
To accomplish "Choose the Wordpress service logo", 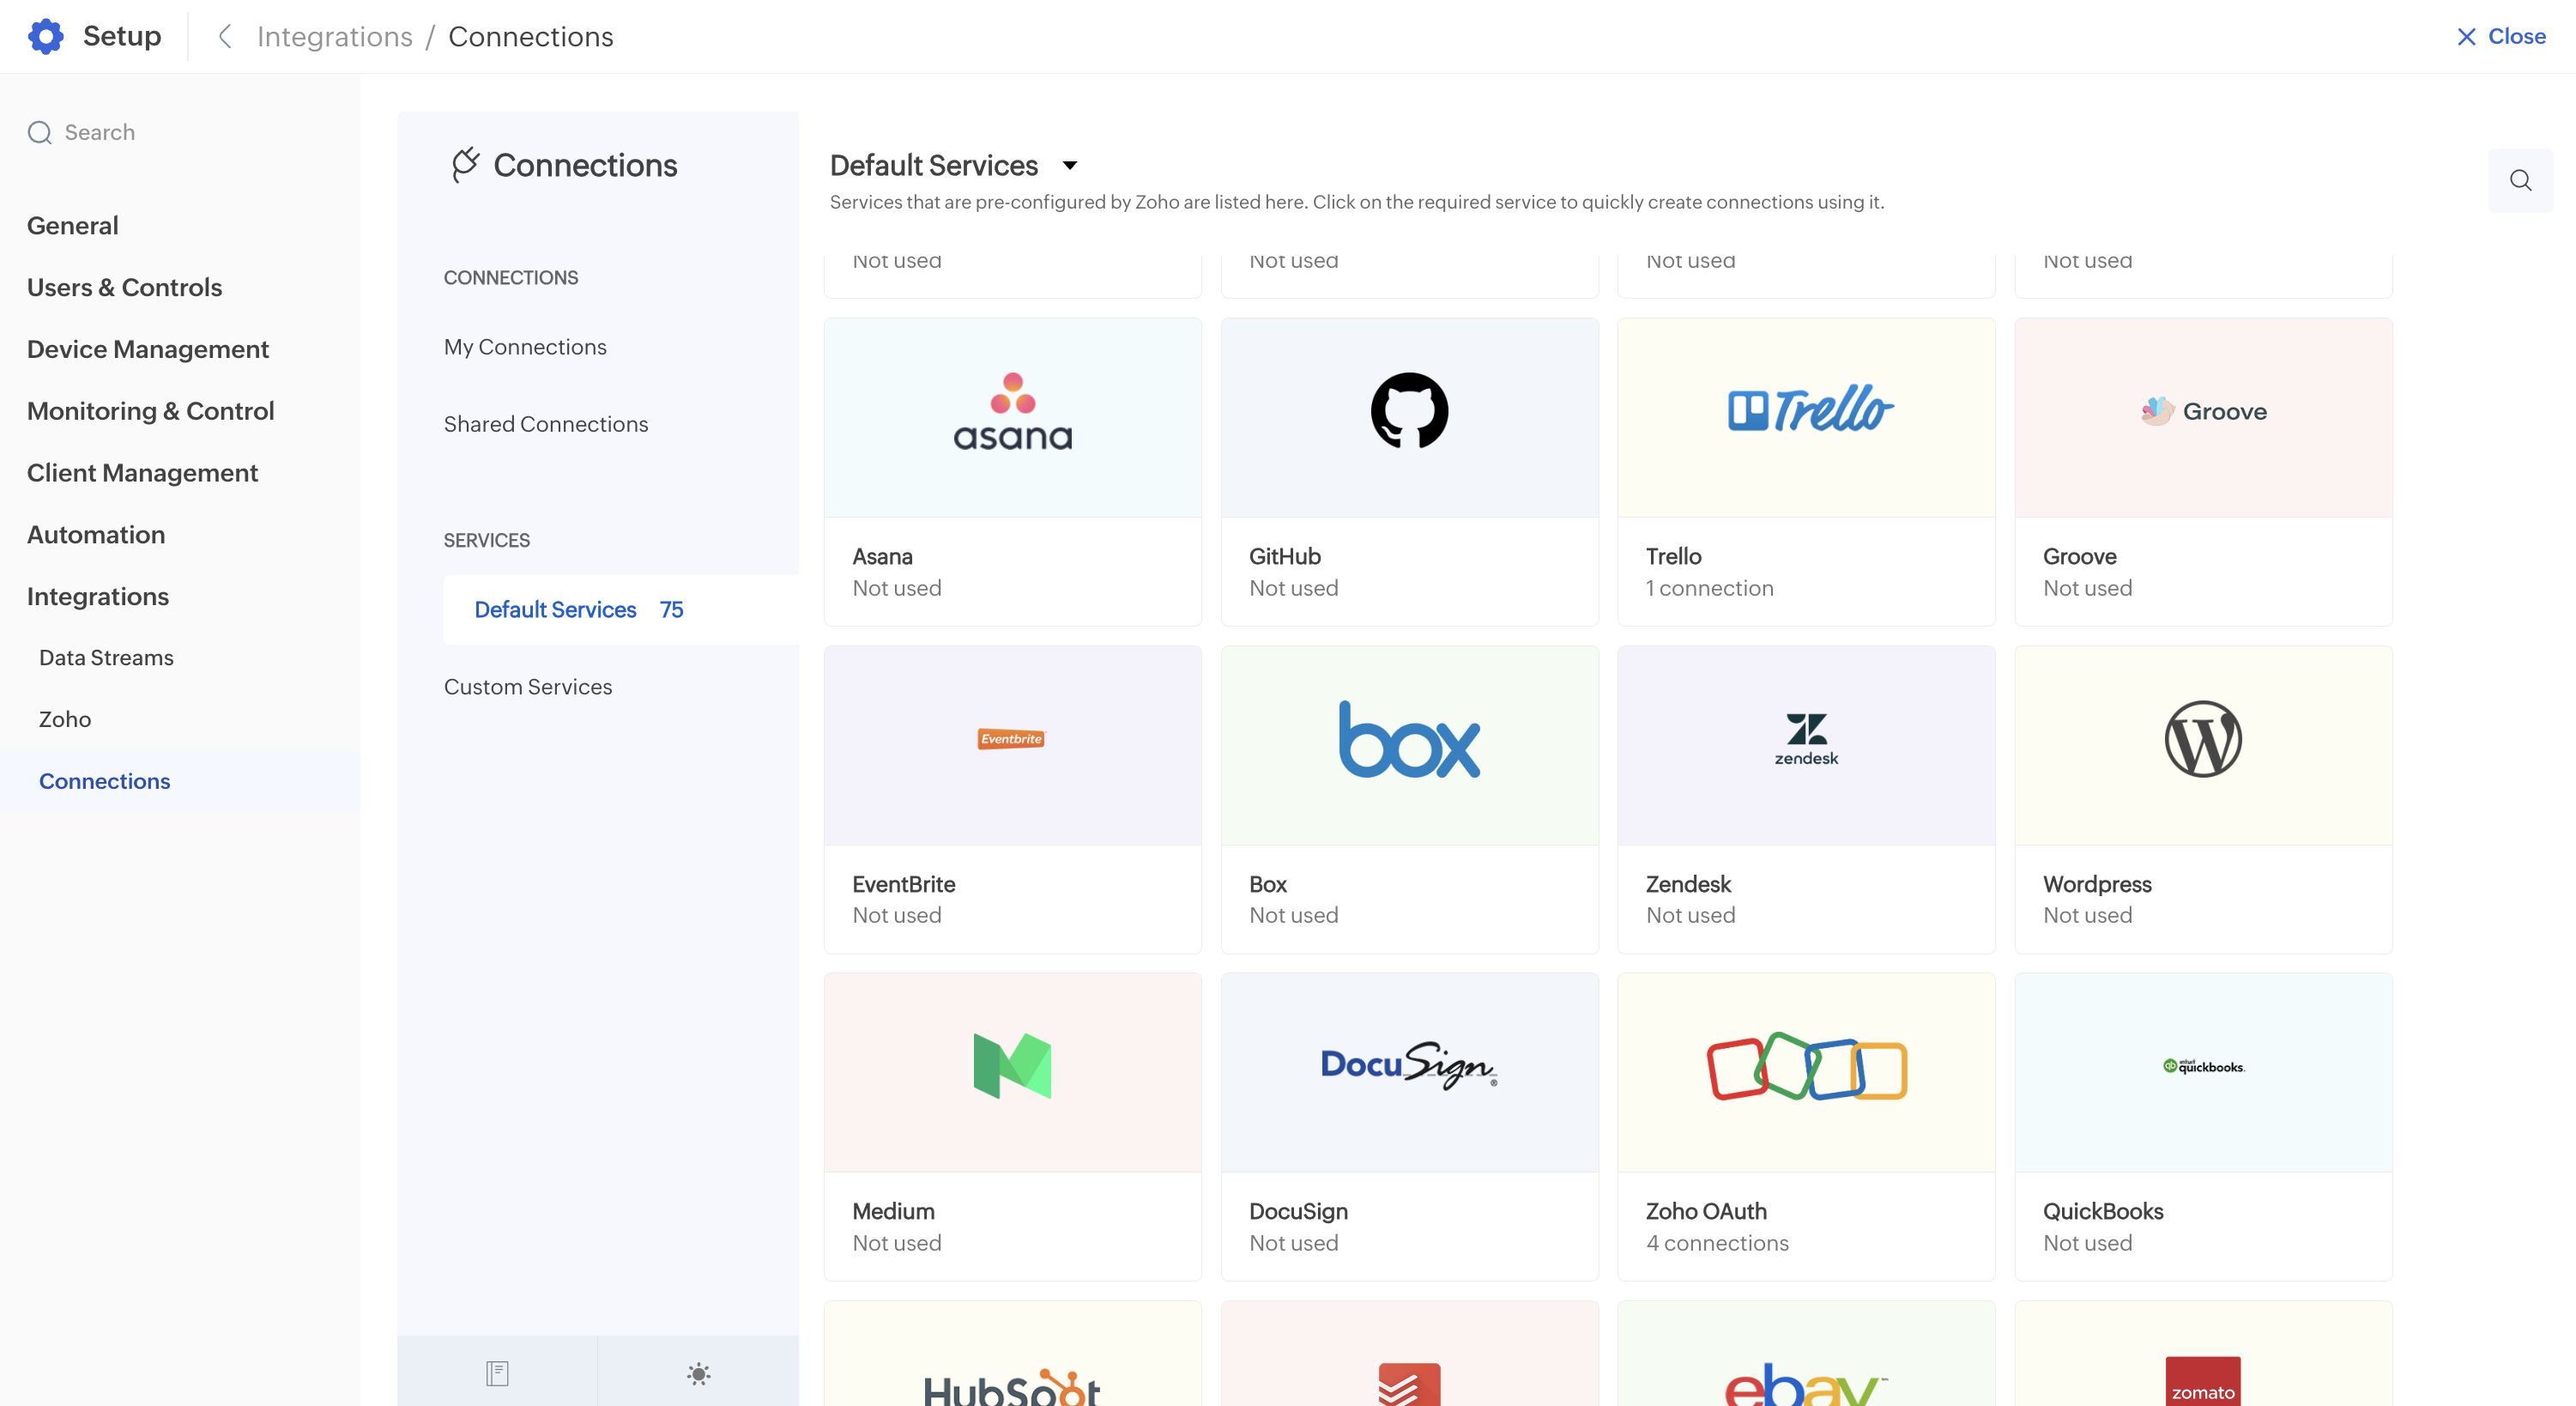I will (2202, 740).
